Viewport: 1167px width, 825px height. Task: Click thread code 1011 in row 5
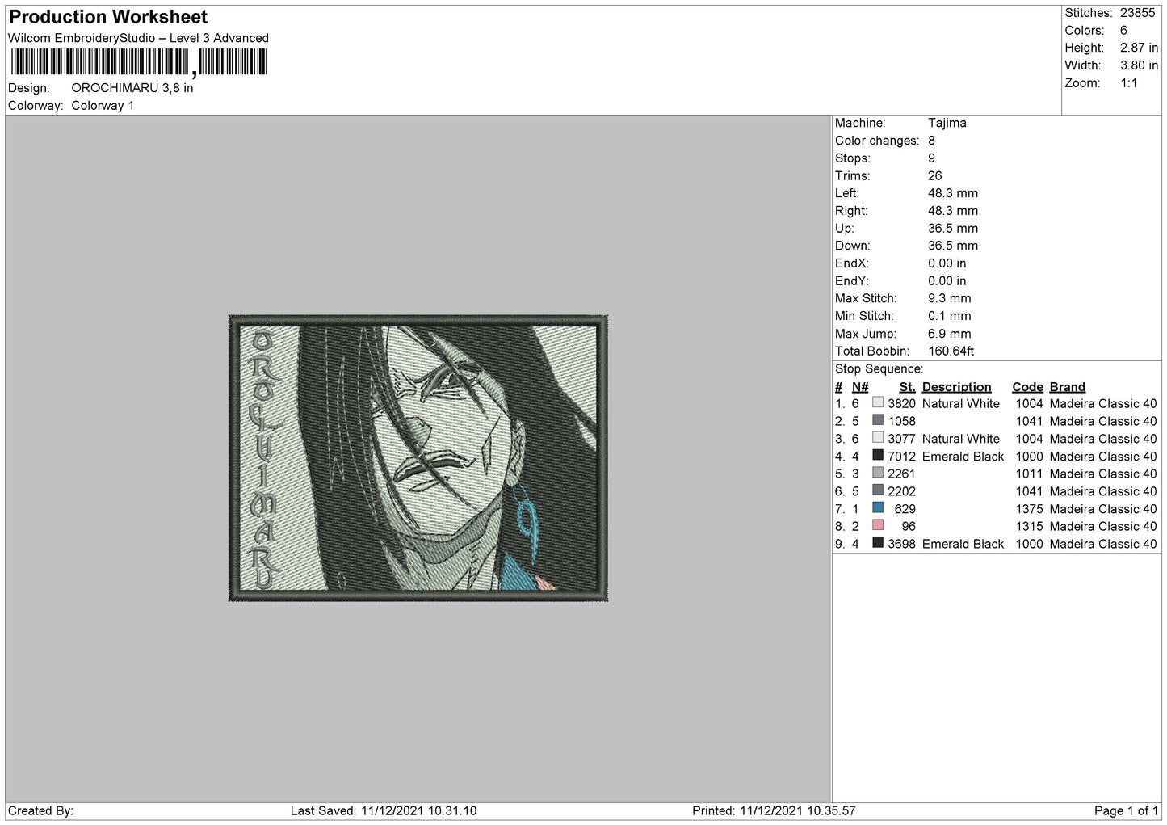click(1029, 474)
